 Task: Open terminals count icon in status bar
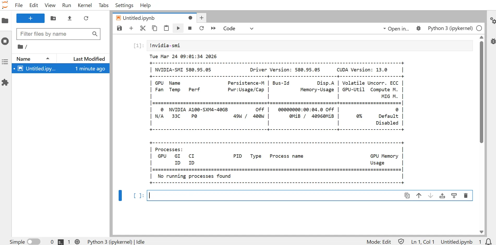pyautogui.click(x=61, y=242)
